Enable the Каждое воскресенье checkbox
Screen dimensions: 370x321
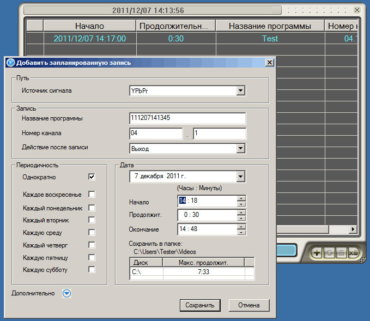click(x=92, y=194)
